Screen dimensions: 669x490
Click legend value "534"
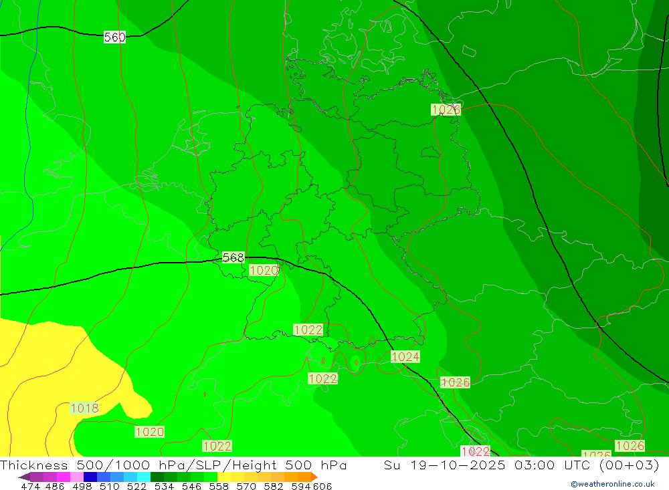pos(164,486)
